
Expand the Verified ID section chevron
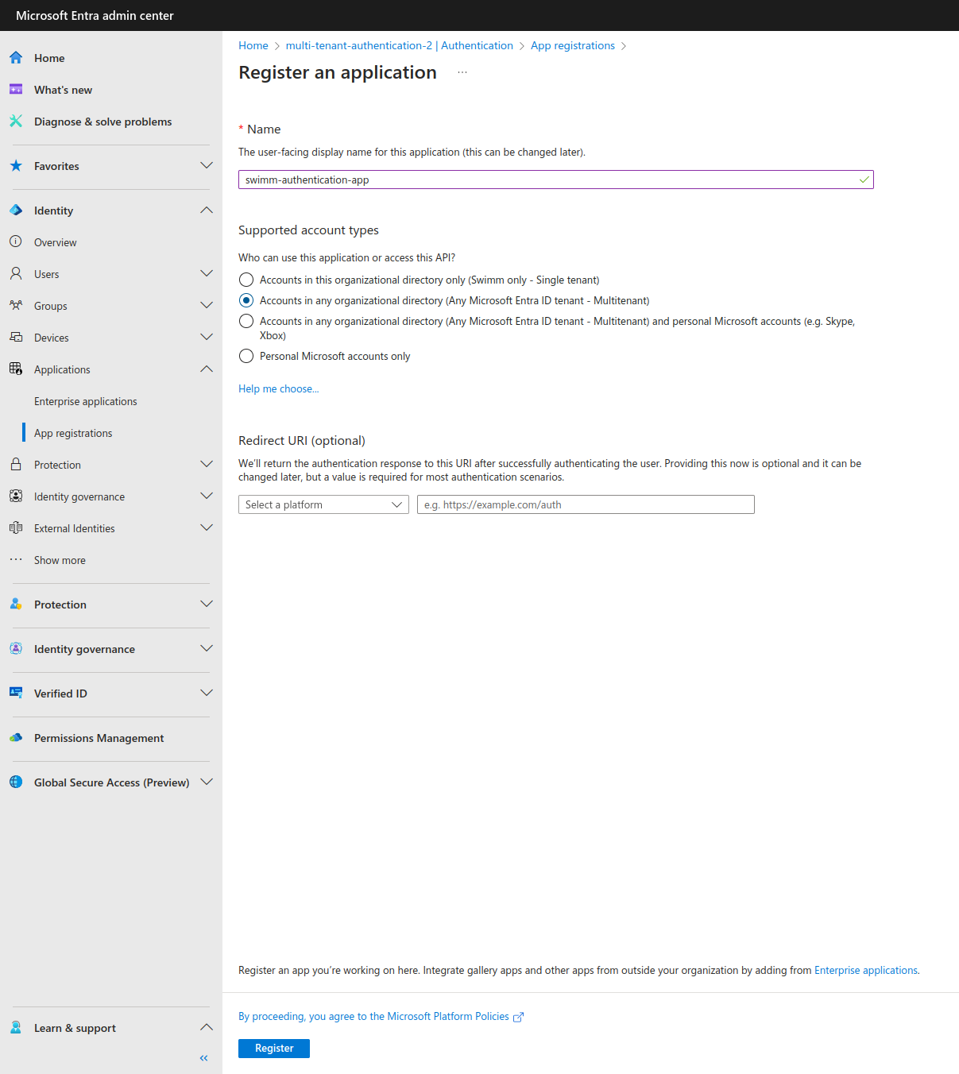[x=207, y=693]
